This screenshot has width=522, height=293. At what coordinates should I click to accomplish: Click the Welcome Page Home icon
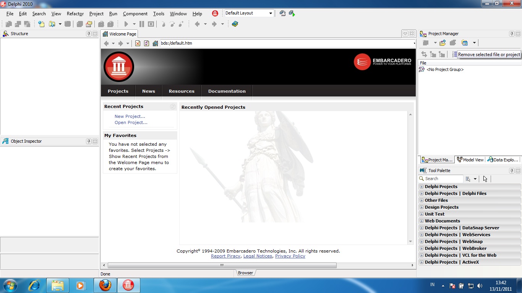pyautogui.click(x=155, y=43)
